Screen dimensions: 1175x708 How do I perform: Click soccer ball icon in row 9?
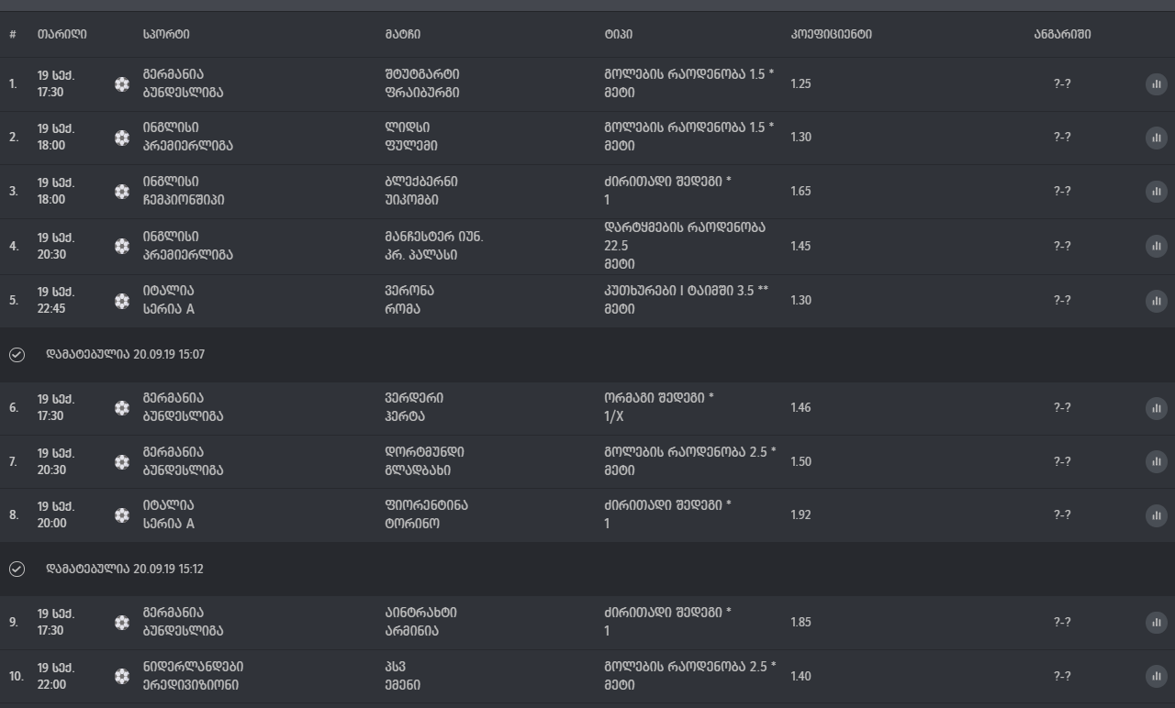pos(122,623)
